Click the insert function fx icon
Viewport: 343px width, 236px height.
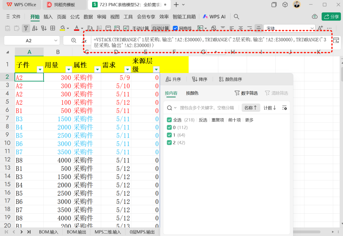coord(84,41)
